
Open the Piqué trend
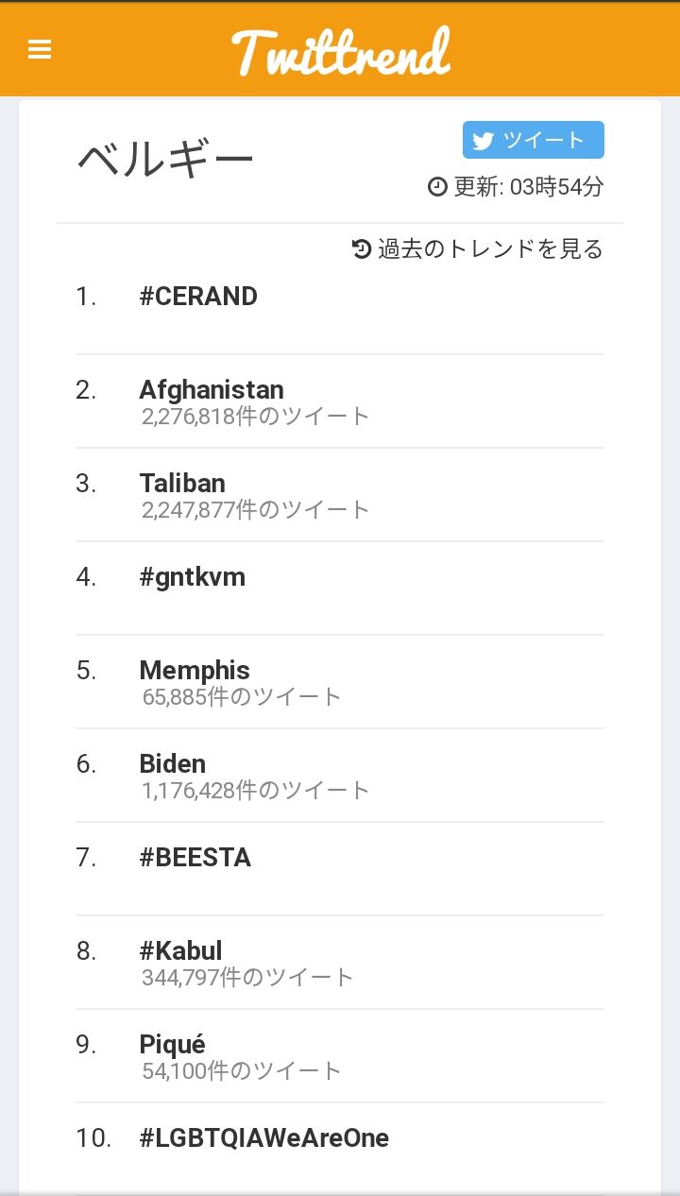click(x=173, y=1044)
